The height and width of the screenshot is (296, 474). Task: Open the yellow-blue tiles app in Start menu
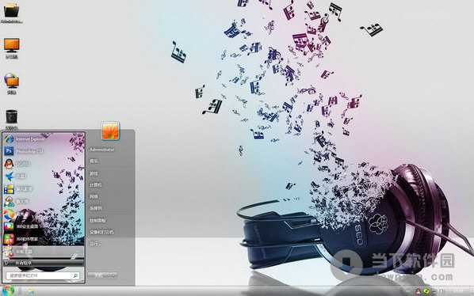click(44, 189)
